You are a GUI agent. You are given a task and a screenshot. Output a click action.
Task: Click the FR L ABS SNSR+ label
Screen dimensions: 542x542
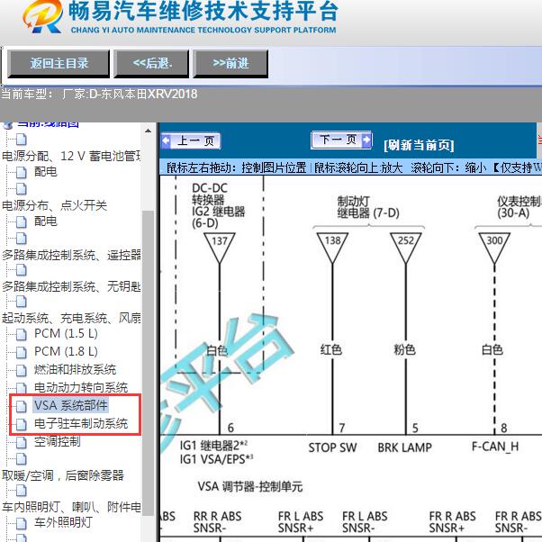coord(301,522)
